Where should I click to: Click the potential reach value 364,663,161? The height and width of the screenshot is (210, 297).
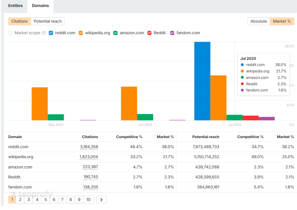208,187
